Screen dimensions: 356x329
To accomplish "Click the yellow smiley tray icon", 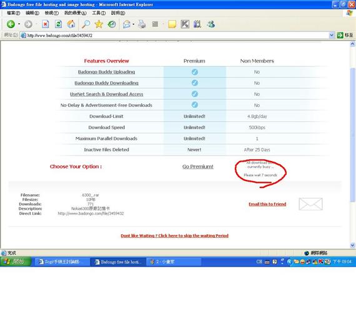I will pos(302,262).
